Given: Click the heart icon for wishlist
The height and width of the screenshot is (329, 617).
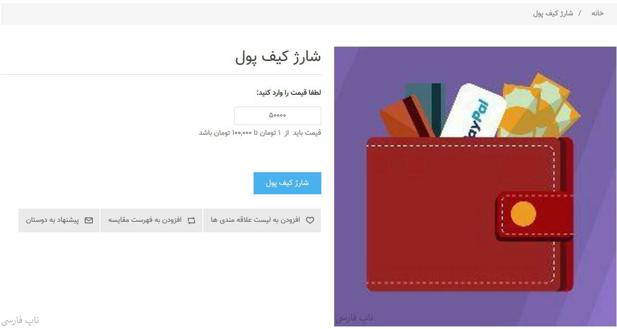Looking at the screenshot, I should point(310,220).
